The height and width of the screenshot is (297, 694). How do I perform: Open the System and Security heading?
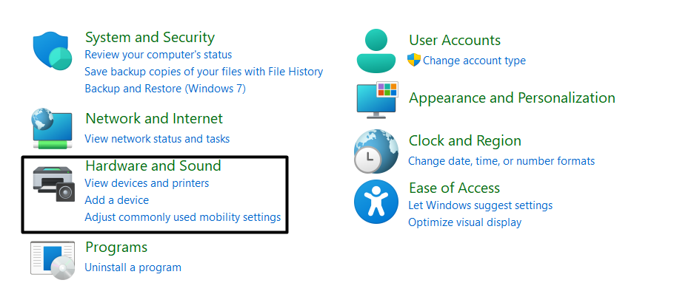[x=150, y=37]
